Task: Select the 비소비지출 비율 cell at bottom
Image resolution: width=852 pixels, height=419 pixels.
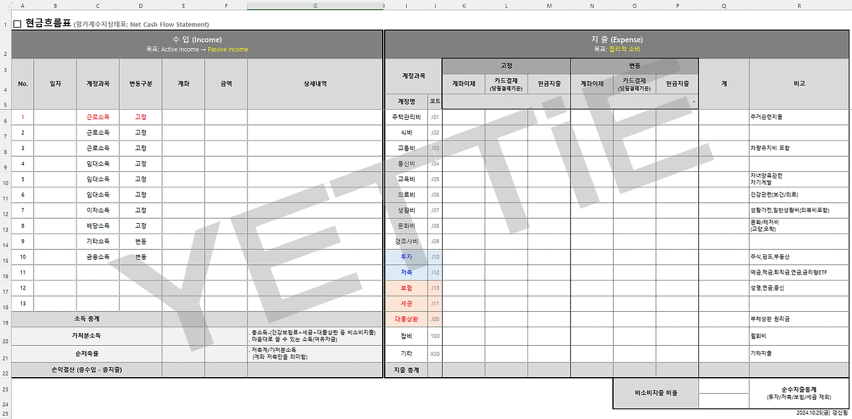Action: tap(655, 394)
